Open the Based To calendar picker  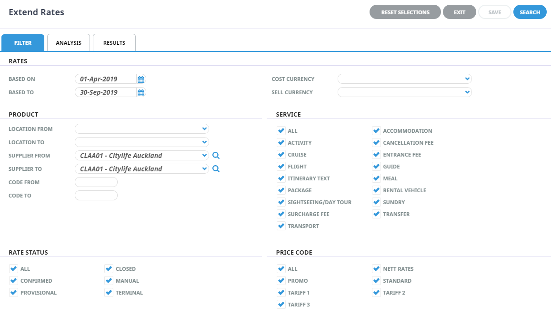pyautogui.click(x=141, y=93)
